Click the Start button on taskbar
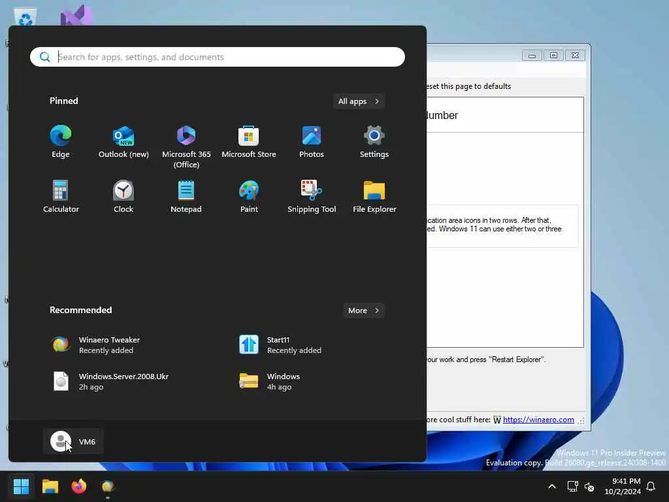Viewport: 669px width, 502px height. [21, 486]
